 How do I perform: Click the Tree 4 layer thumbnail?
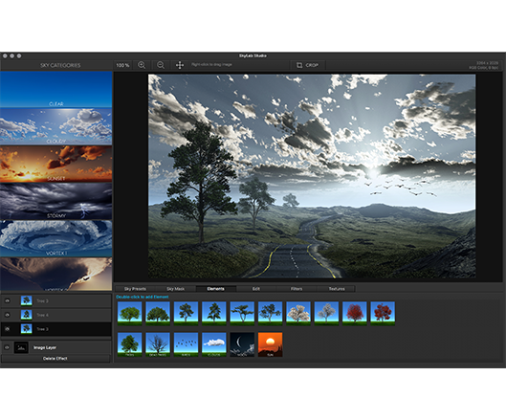26,315
